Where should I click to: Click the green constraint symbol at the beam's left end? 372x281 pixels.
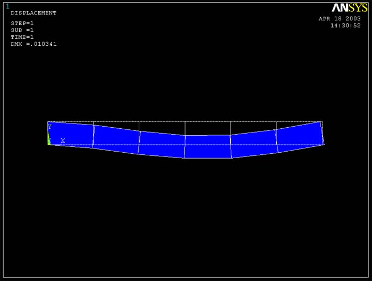coord(49,139)
